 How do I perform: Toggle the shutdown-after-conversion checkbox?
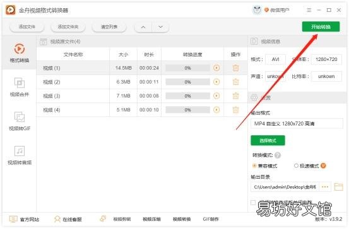[253, 203]
